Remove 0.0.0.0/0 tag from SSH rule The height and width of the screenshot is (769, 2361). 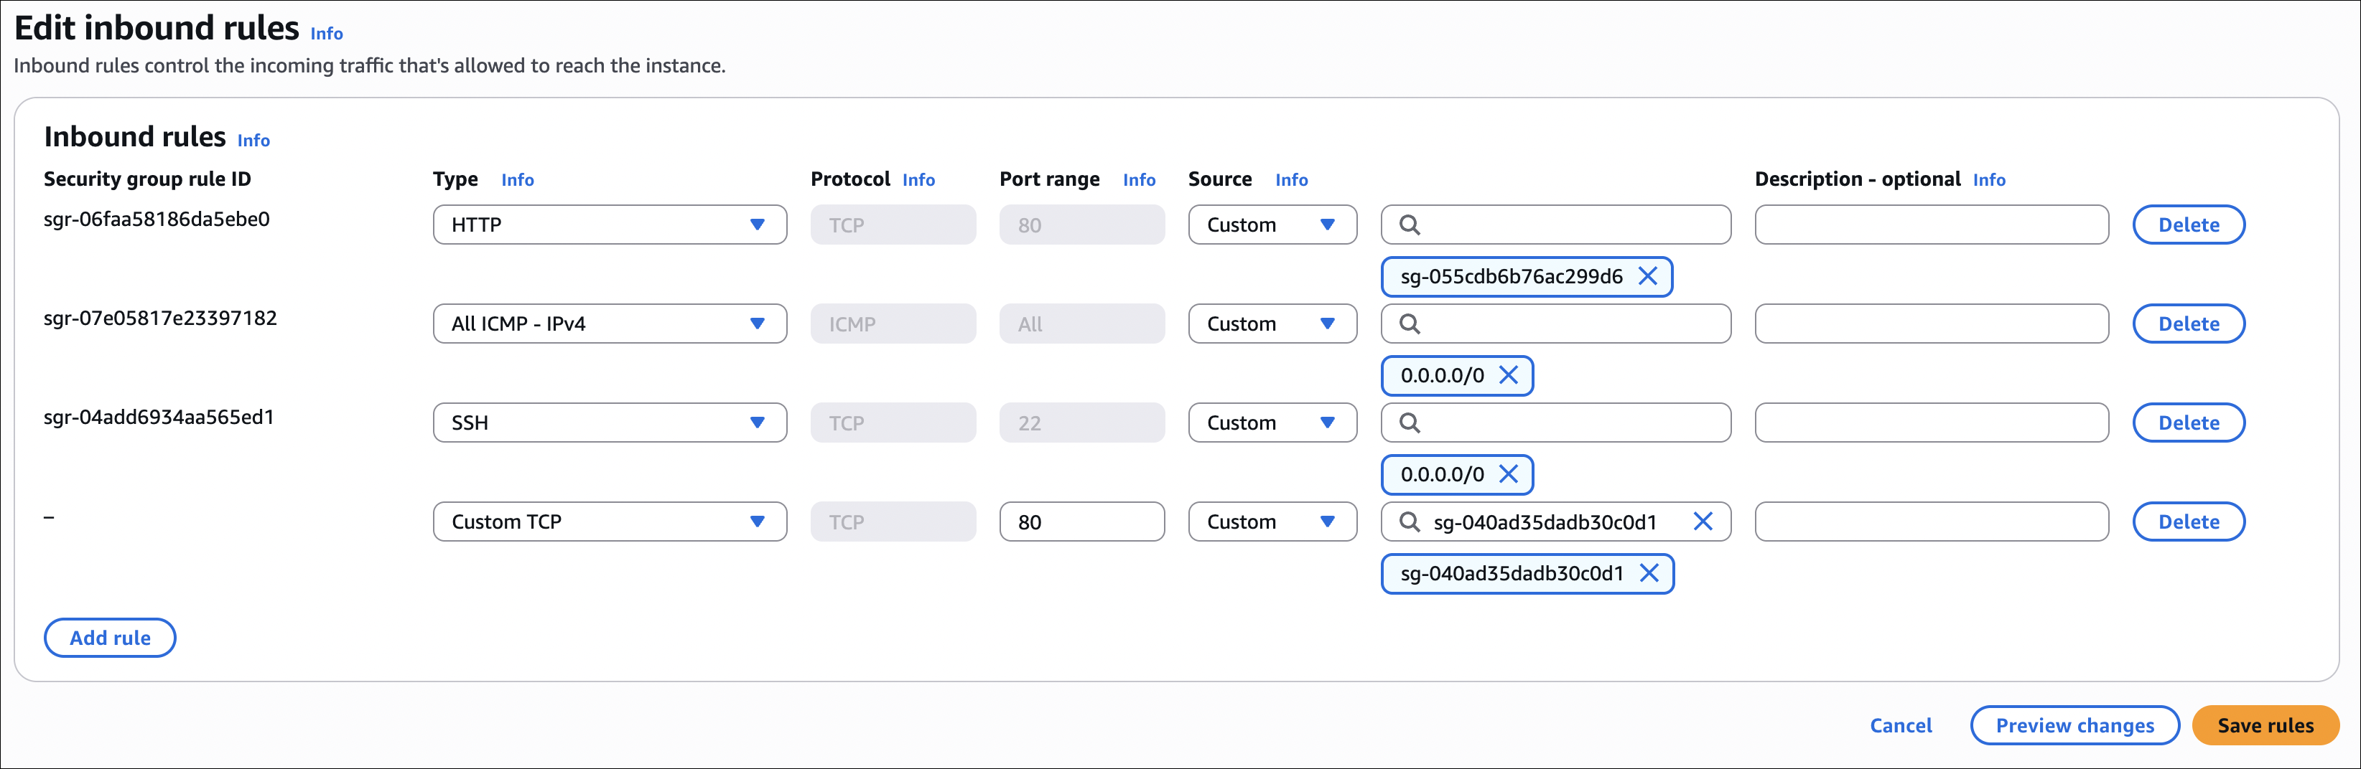point(1509,474)
